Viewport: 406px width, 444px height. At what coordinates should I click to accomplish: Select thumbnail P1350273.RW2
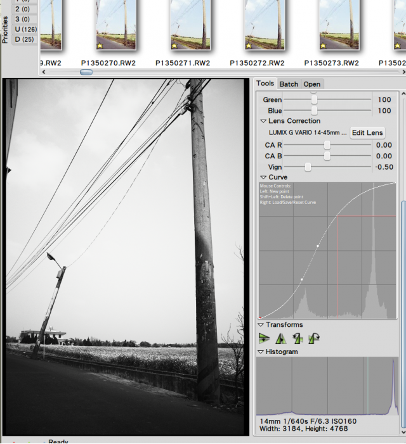339,25
